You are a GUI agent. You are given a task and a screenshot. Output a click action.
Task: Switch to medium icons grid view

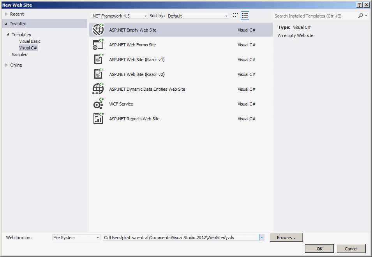[x=235, y=16]
